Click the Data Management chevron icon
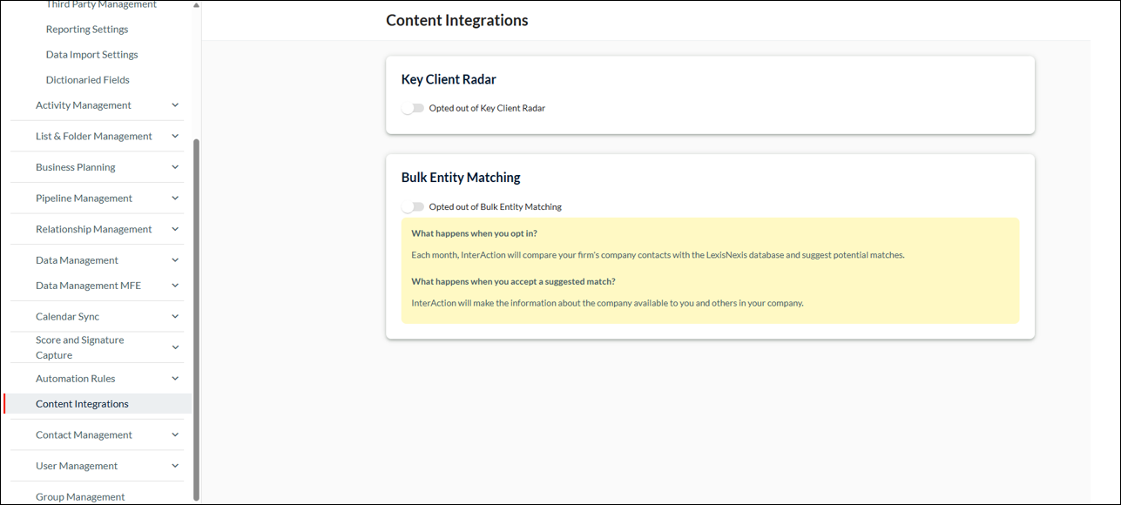Viewport: 1121px width, 505px height. coord(175,260)
